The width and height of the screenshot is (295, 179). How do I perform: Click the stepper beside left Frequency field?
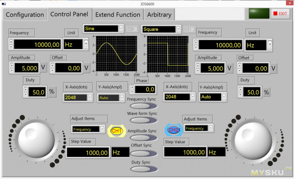11,45
